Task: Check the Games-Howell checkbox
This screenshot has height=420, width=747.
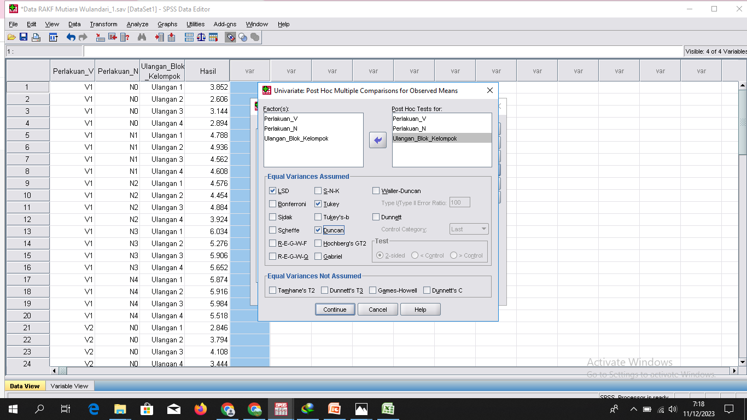Action: pos(373,290)
